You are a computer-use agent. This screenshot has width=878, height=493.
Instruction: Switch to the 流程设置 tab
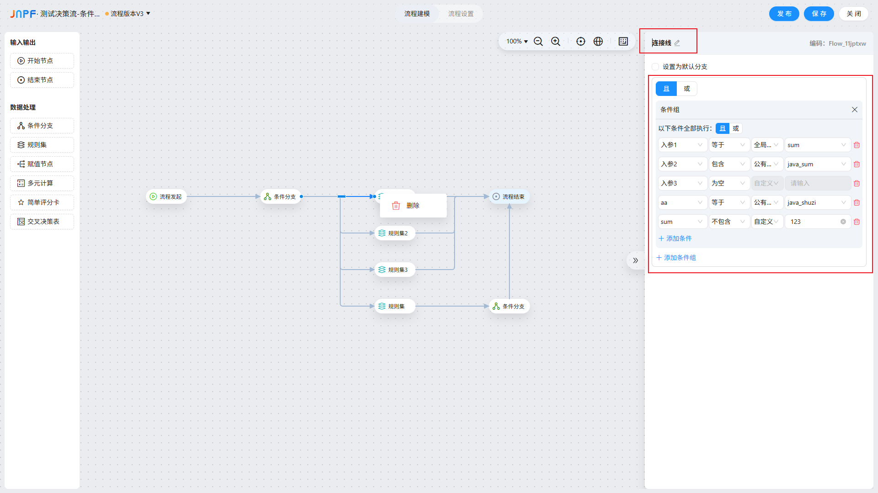[460, 14]
